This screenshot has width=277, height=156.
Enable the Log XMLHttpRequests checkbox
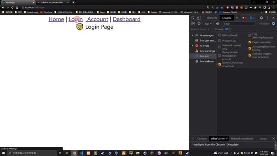(x=250, y=36)
